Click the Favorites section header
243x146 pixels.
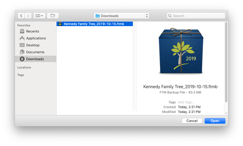click(x=24, y=25)
